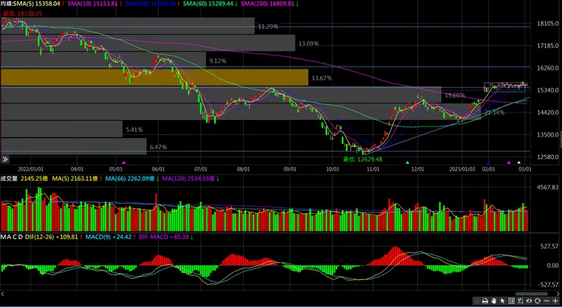Zoom out with the minus icon
562x307 pixels.
(547, 301)
